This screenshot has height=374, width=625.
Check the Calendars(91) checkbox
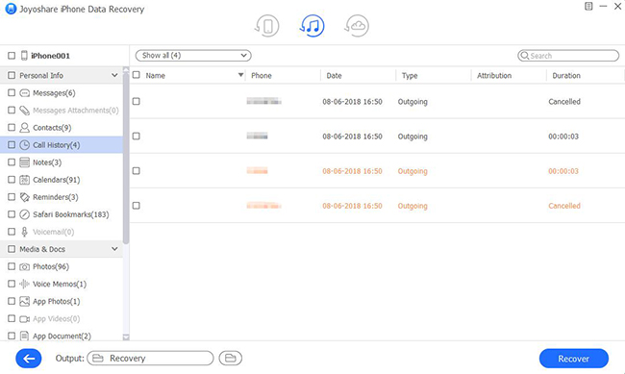(x=12, y=180)
